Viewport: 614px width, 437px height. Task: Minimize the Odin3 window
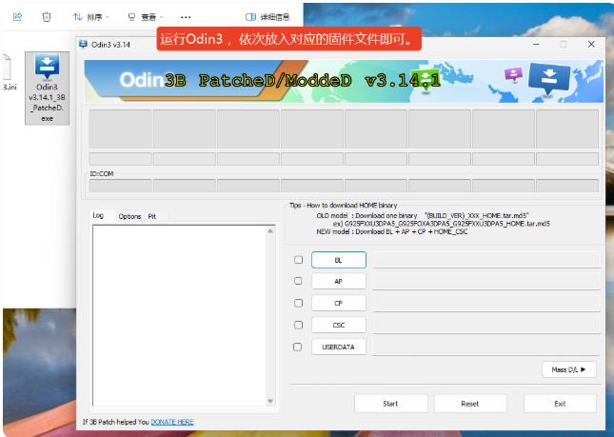536,44
